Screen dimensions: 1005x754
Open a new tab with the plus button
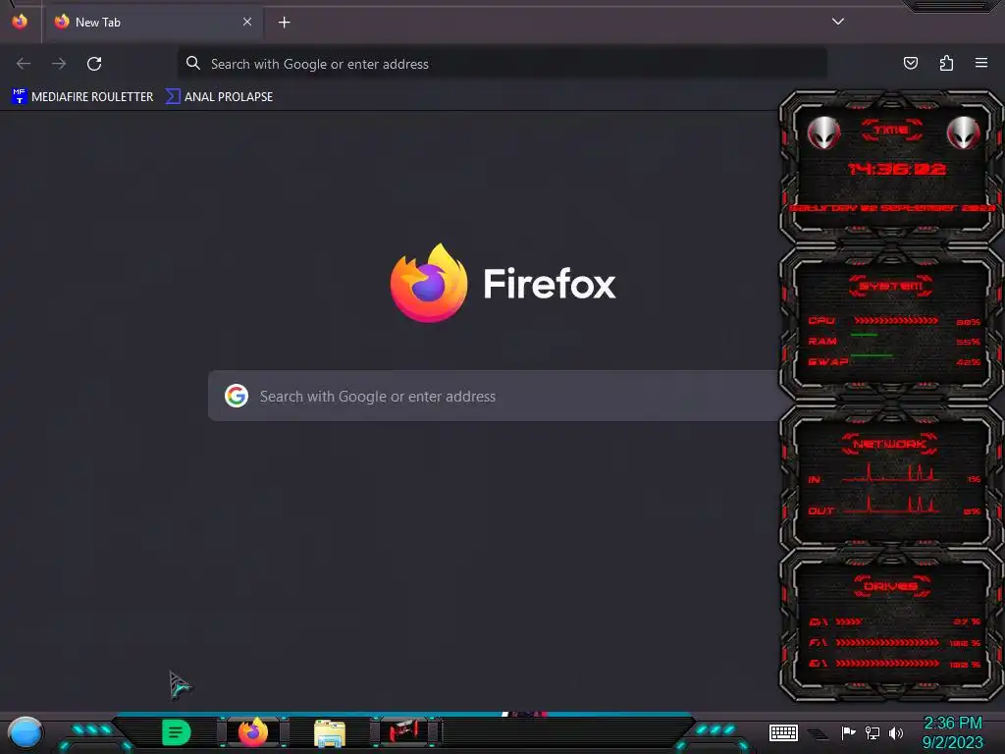pyautogui.click(x=284, y=23)
